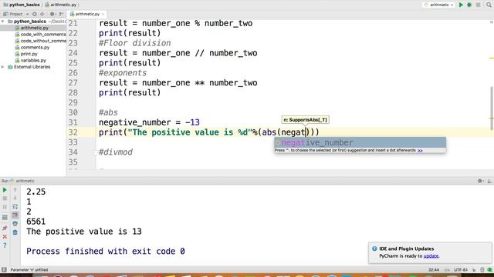494x277 pixels.
Task: Pin the Run tab with pin icon
Action: click(x=5, y=228)
